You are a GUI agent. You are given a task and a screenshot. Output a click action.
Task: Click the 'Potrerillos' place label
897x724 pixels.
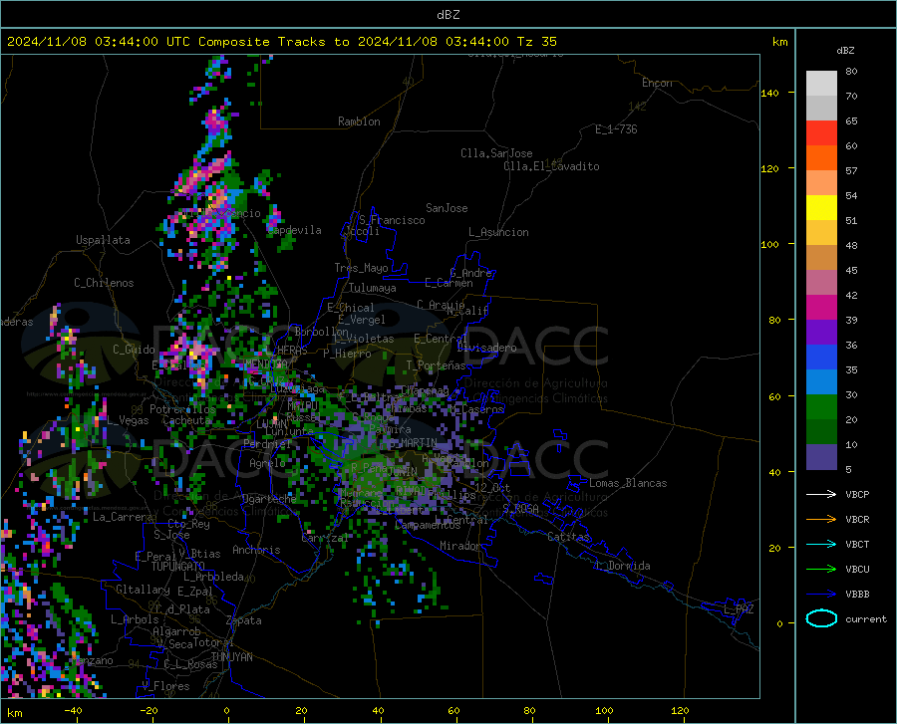(182, 409)
